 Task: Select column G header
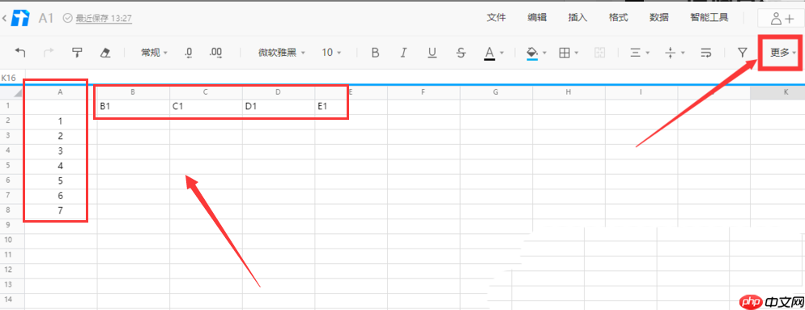496,92
